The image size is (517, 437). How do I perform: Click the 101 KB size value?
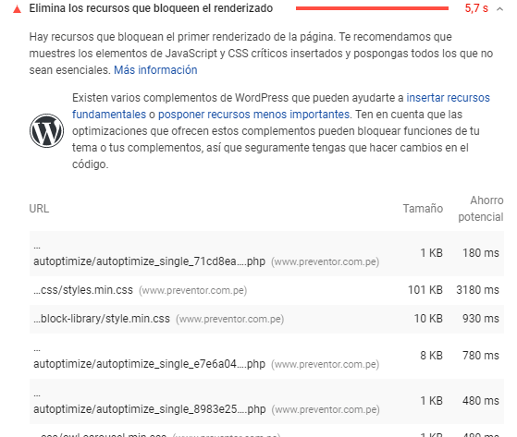pyautogui.click(x=425, y=290)
